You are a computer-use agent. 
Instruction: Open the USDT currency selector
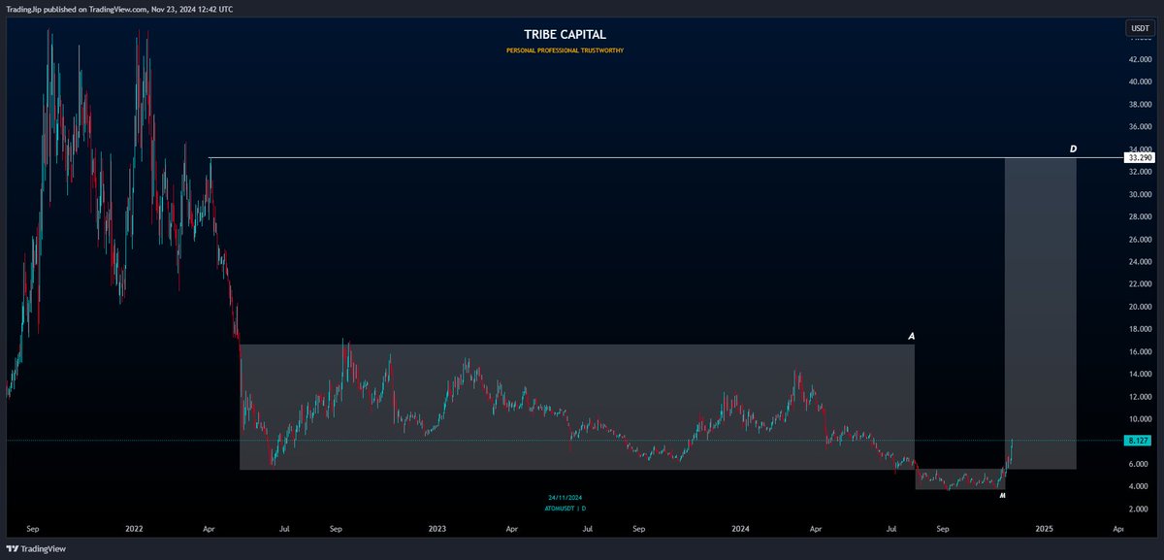1139,29
